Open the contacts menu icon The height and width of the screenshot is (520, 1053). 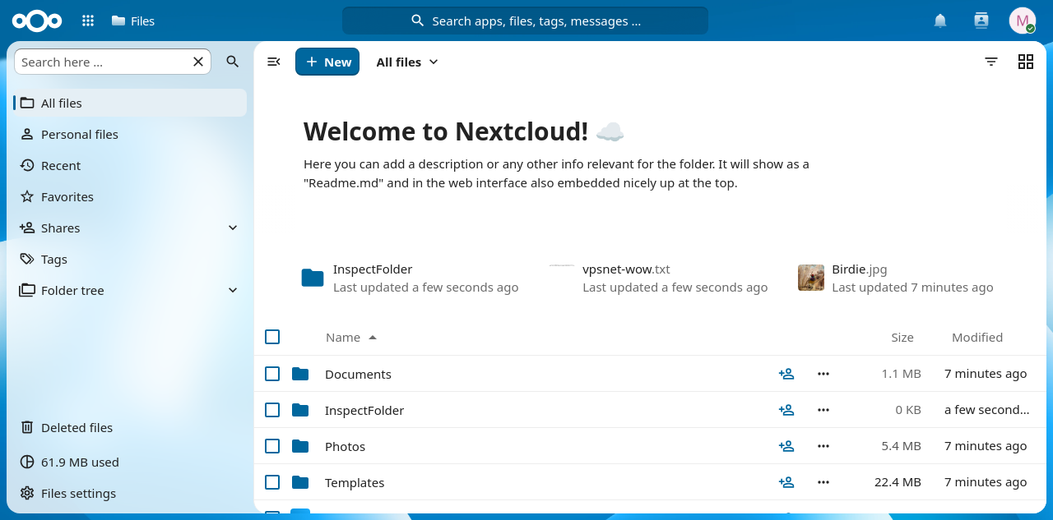pos(981,21)
